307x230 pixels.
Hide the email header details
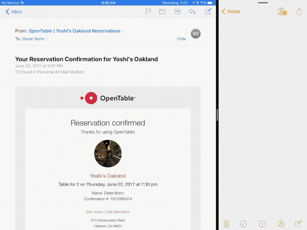point(181,39)
